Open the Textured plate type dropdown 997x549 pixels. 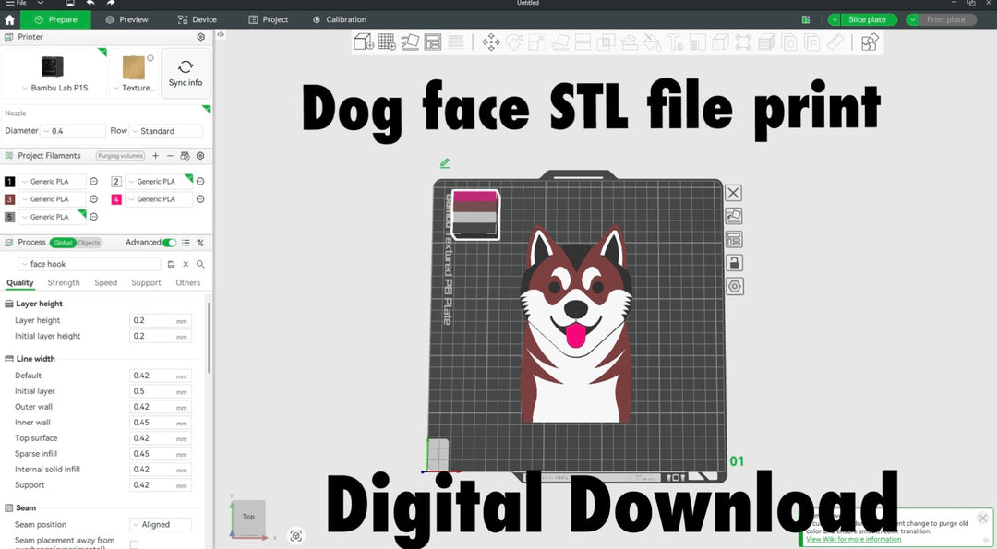(x=134, y=88)
